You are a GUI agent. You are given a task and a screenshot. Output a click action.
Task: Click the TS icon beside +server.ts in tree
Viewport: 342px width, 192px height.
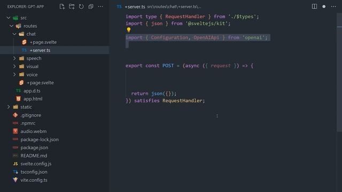[x=24, y=50]
